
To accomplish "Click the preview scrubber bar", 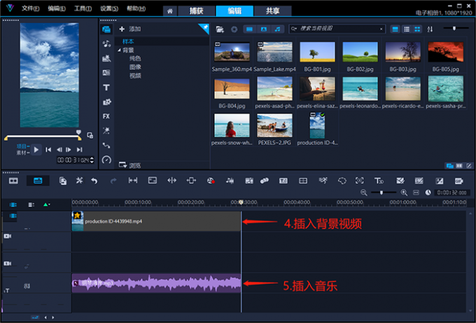I will pos(43,137).
